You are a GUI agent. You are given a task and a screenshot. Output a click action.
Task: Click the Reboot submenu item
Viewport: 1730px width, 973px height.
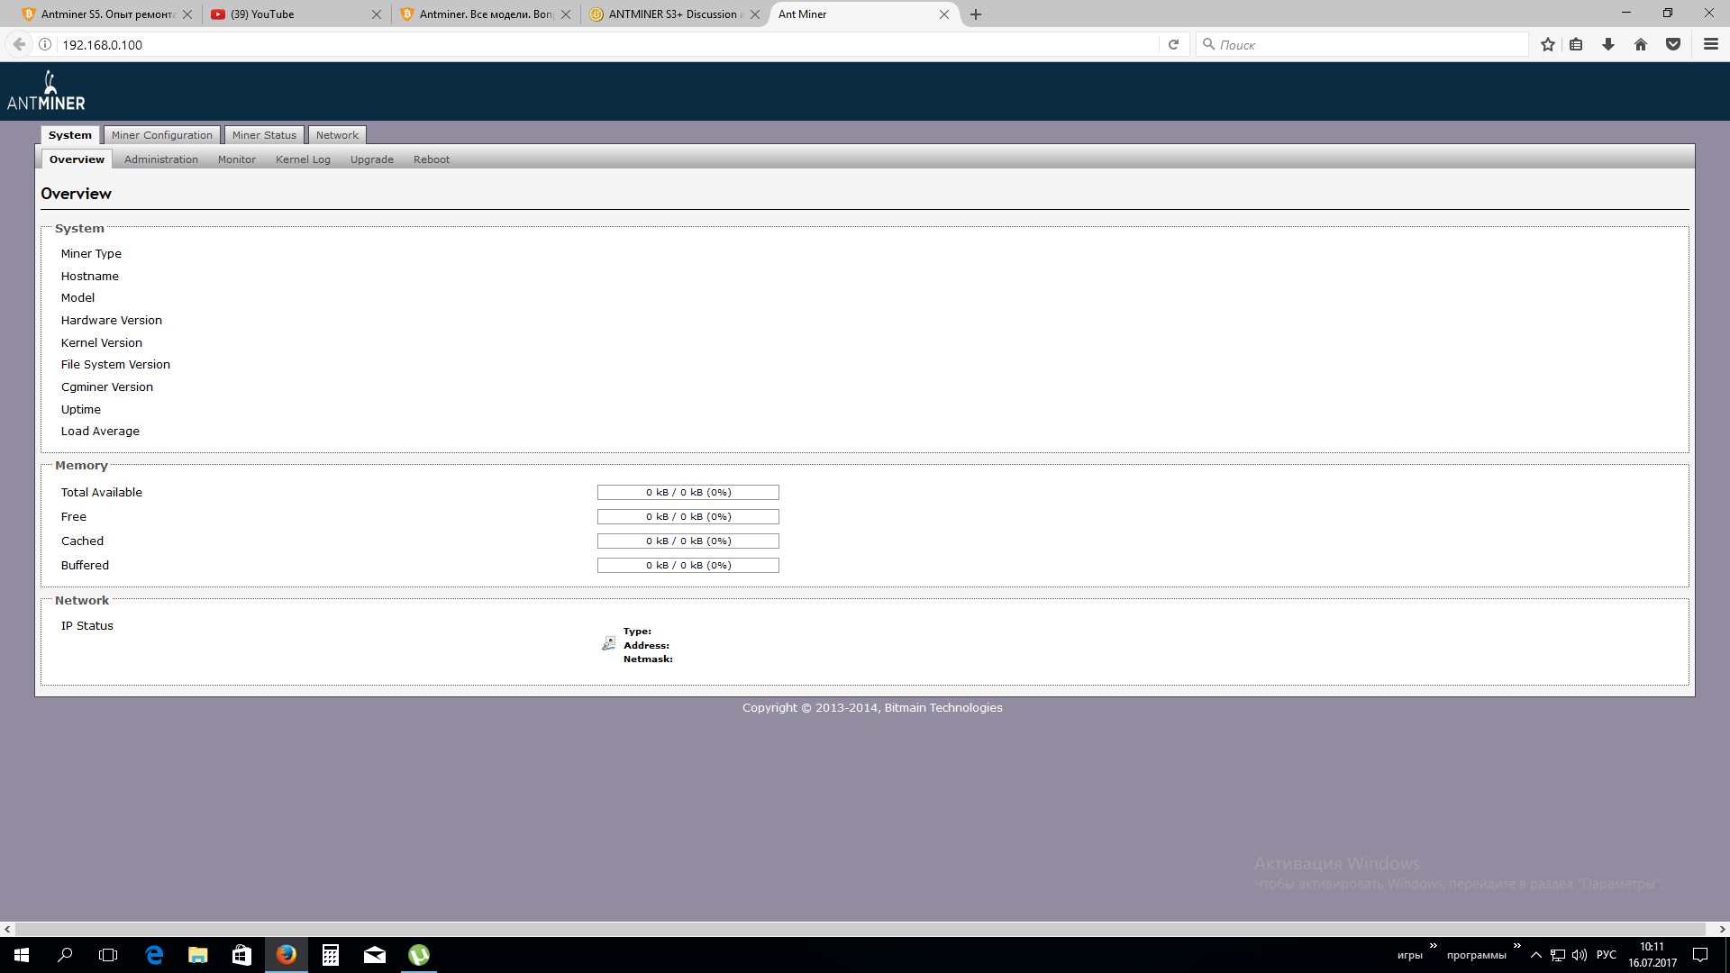click(432, 158)
